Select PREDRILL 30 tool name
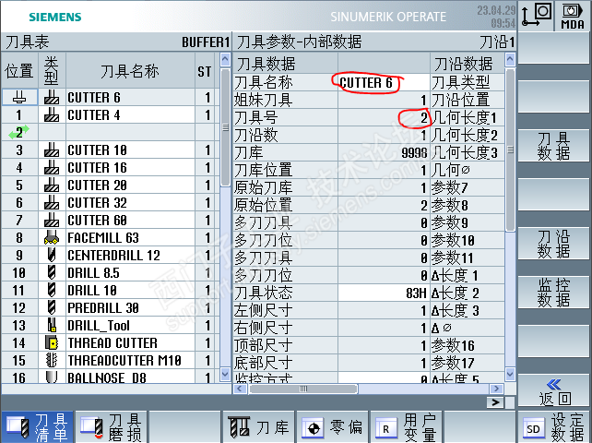This screenshot has height=443, width=592. coord(103,307)
